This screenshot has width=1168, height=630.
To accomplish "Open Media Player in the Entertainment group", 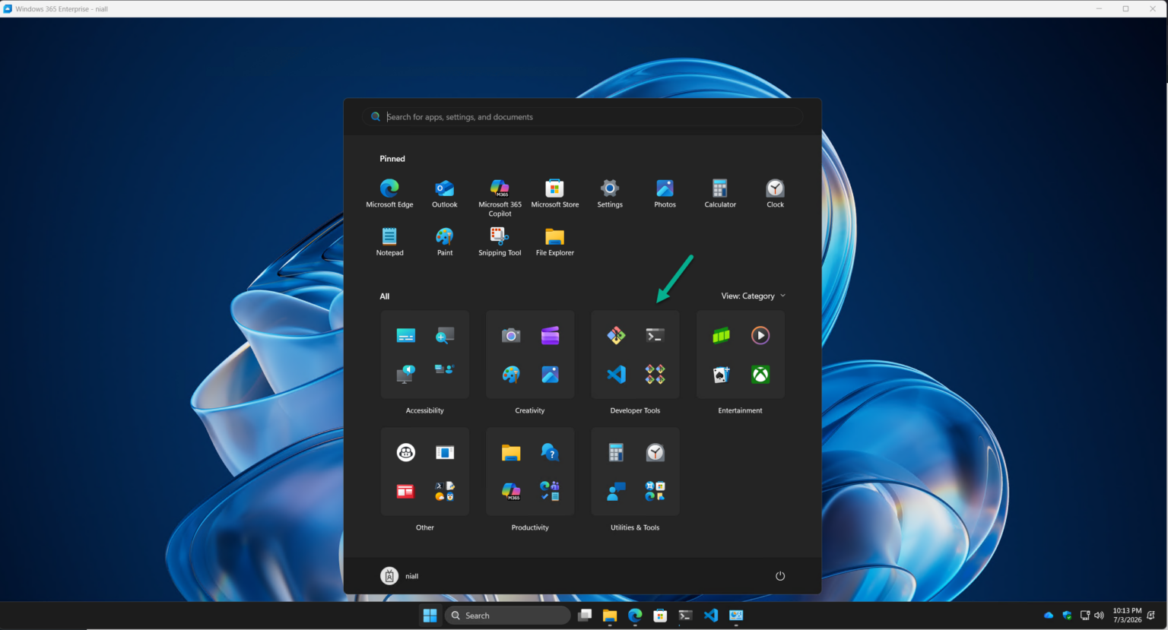I will [760, 335].
